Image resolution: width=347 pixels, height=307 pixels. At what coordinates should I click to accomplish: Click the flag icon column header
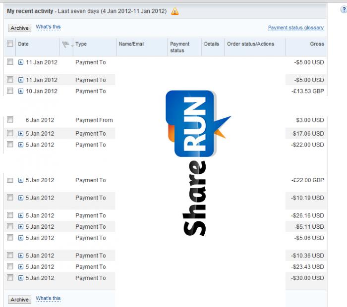65,45
